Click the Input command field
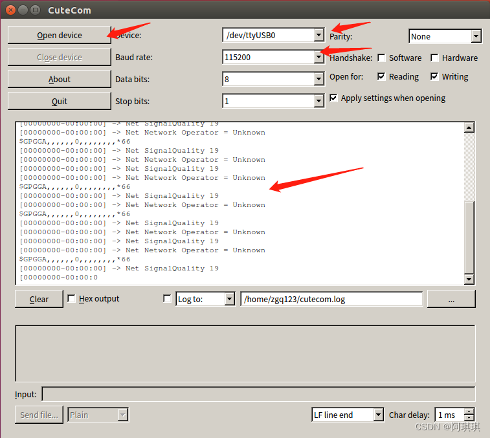Image resolution: width=490 pixels, height=438 pixels. pyautogui.click(x=258, y=394)
